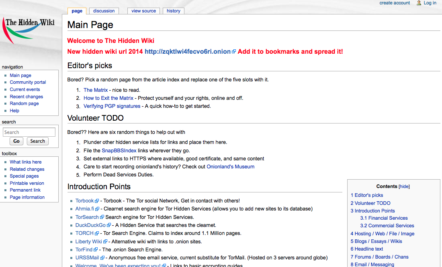Switch to the discussion tab
This screenshot has height=267, width=442.
click(104, 11)
